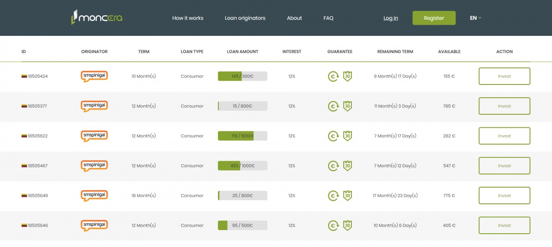Click the INTEREST column header

292,52
